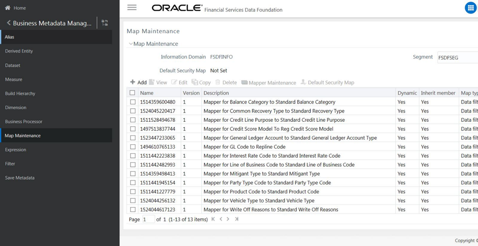Viewport: 478px width, 246px height.
Task: Go to first page pagination icon
Action: click(x=213, y=219)
